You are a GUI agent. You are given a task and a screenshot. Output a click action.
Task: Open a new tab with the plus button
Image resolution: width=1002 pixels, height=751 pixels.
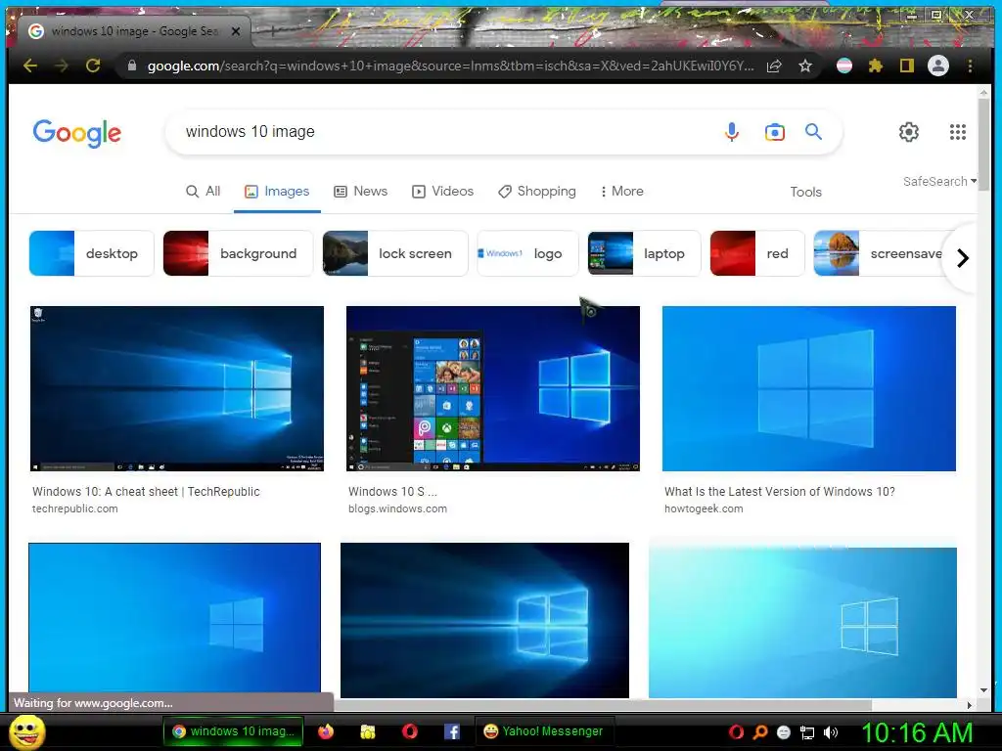(272, 30)
